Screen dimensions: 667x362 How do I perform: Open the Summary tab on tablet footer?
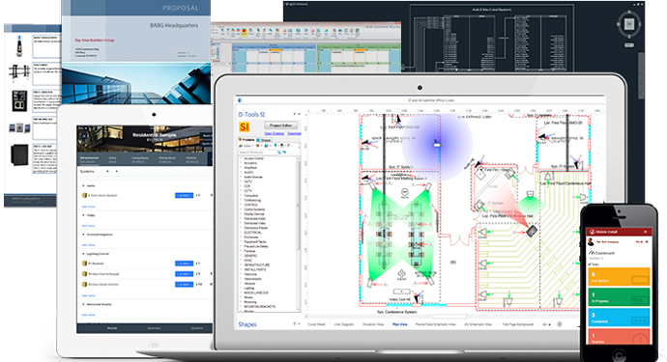(154, 328)
